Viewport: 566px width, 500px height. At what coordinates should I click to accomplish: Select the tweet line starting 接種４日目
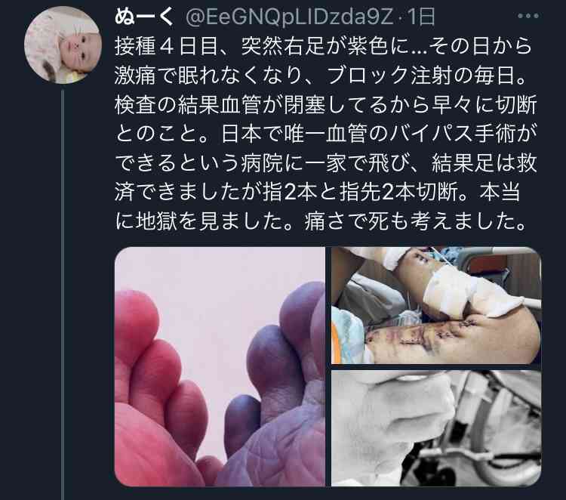coord(324,46)
